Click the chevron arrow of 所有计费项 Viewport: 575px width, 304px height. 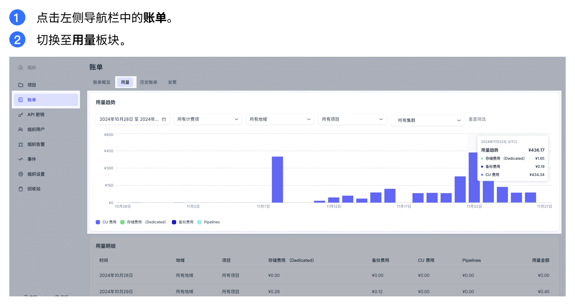(237, 119)
